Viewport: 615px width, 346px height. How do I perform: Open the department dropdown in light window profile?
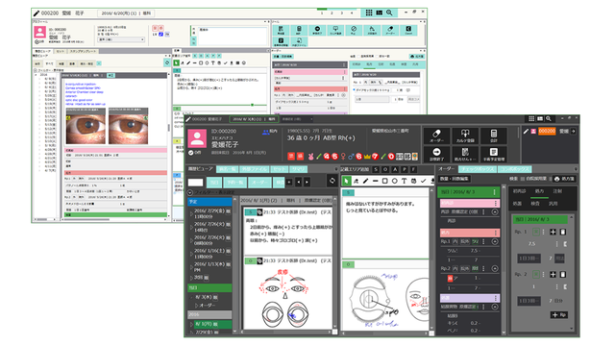121,39
